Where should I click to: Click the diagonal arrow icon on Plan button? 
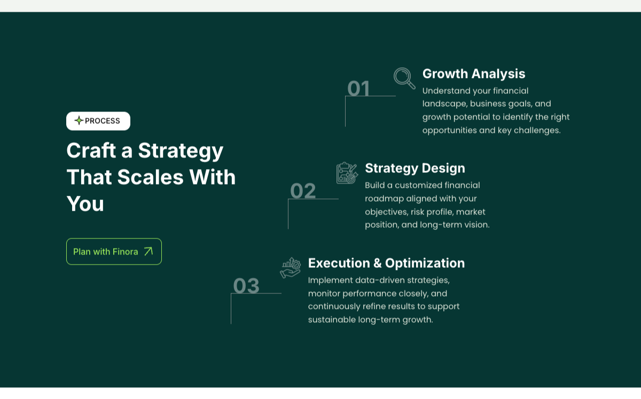pyautogui.click(x=148, y=251)
